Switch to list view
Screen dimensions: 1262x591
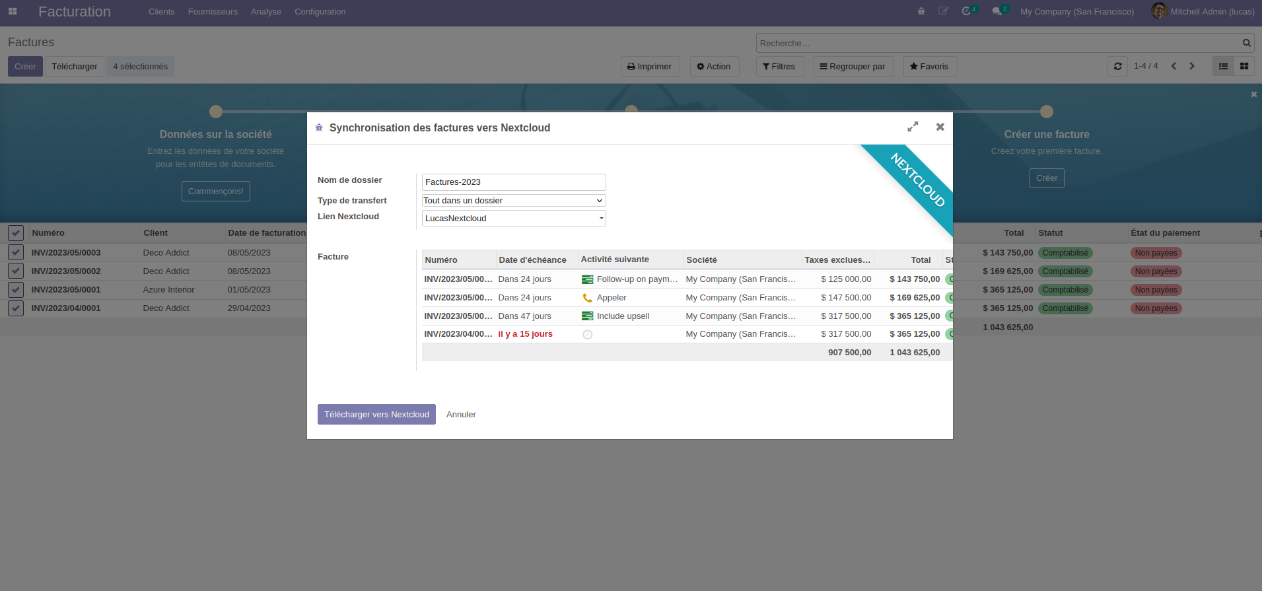tap(1223, 66)
